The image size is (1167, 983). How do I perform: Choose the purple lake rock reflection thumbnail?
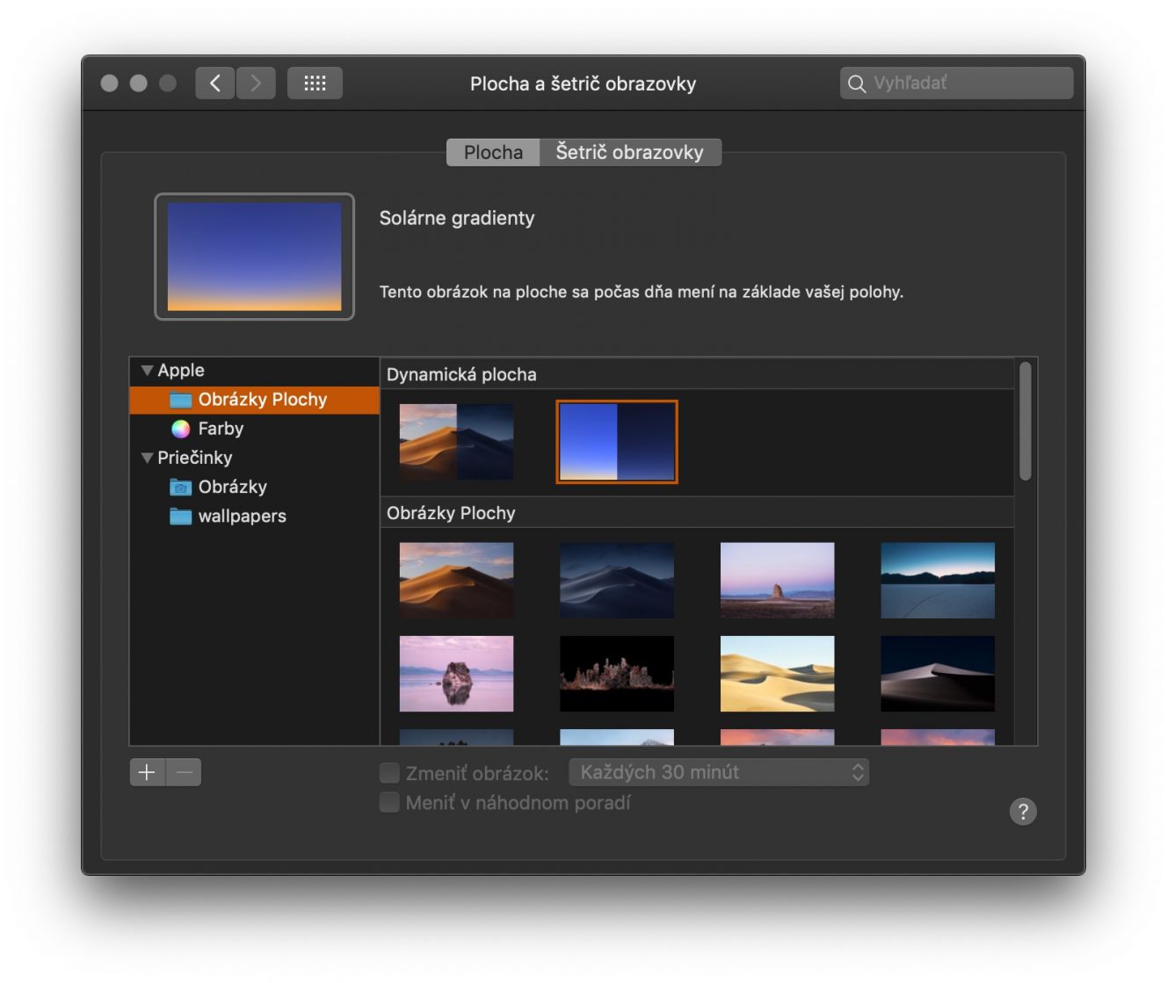click(456, 674)
